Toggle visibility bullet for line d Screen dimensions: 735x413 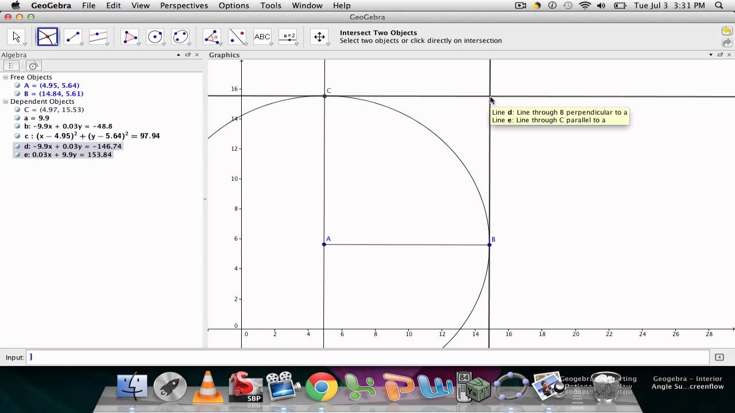[x=18, y=146]
